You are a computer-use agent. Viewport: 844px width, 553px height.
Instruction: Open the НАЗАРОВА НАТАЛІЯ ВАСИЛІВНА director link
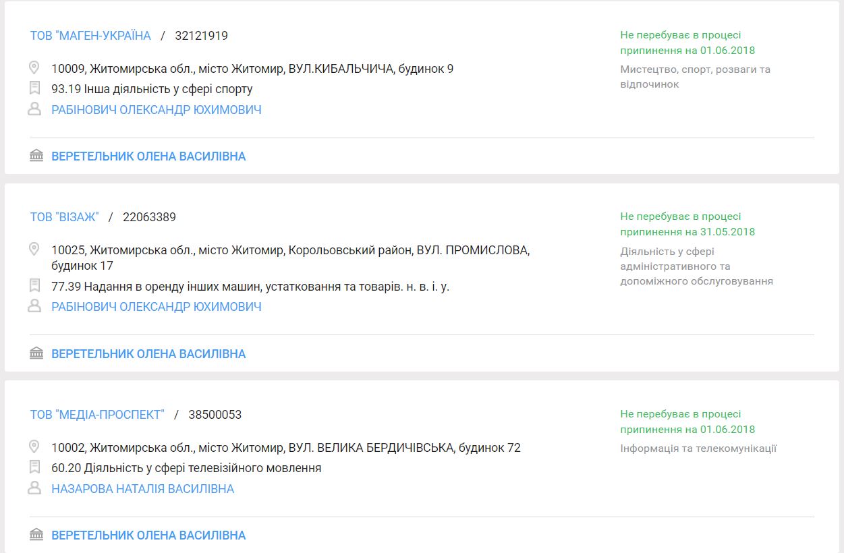coord(143,489)
